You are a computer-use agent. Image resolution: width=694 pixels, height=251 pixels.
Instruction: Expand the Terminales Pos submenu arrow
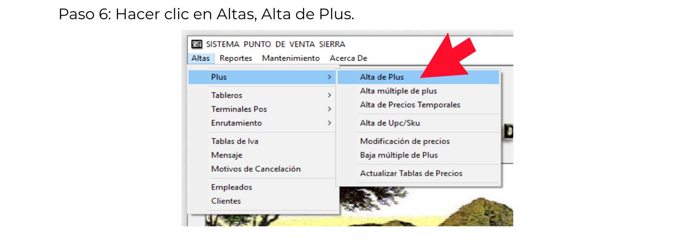[x=329, y=109]
